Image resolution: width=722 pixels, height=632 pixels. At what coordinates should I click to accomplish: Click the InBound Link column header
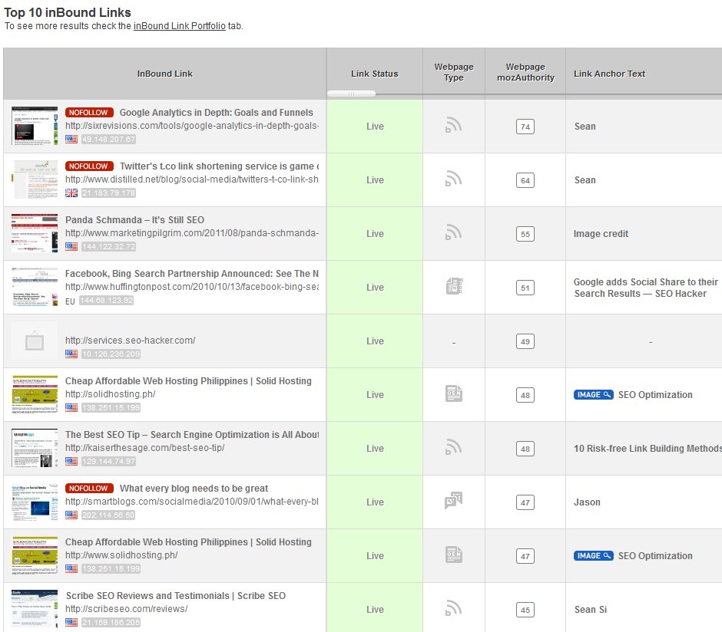(165, 74)
